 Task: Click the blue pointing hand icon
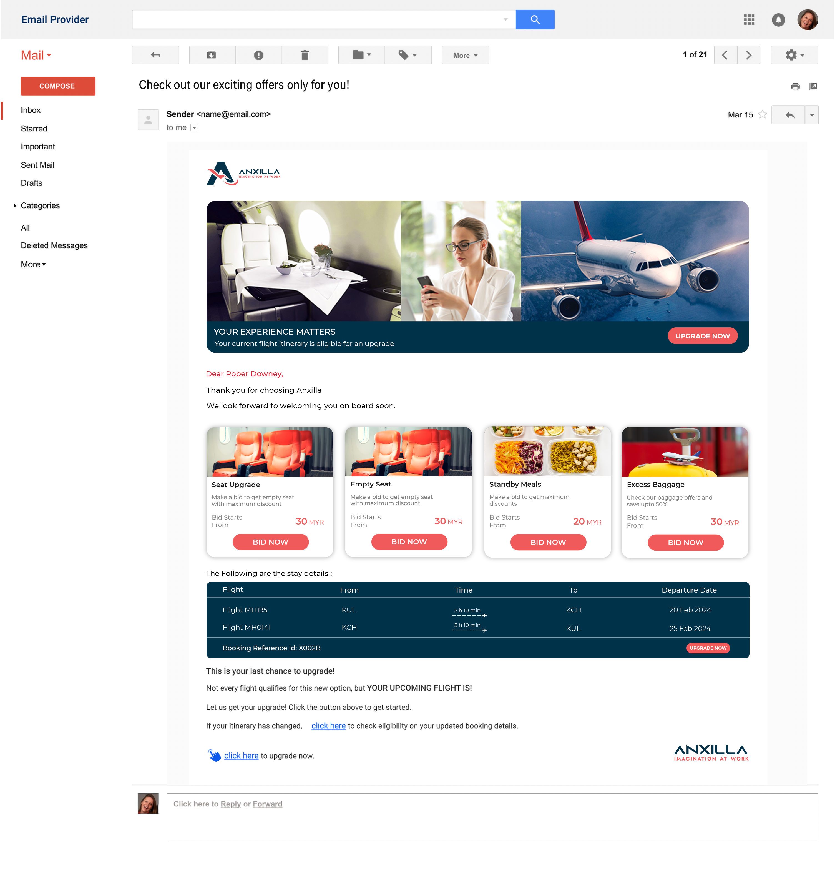point(214,756)
